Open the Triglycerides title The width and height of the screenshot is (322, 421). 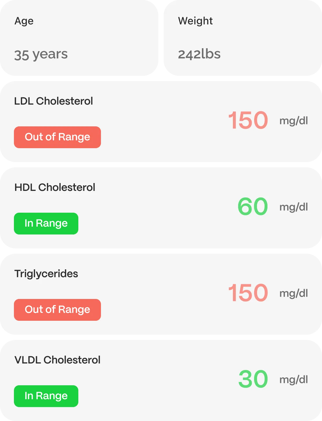[x=46, y=274]
